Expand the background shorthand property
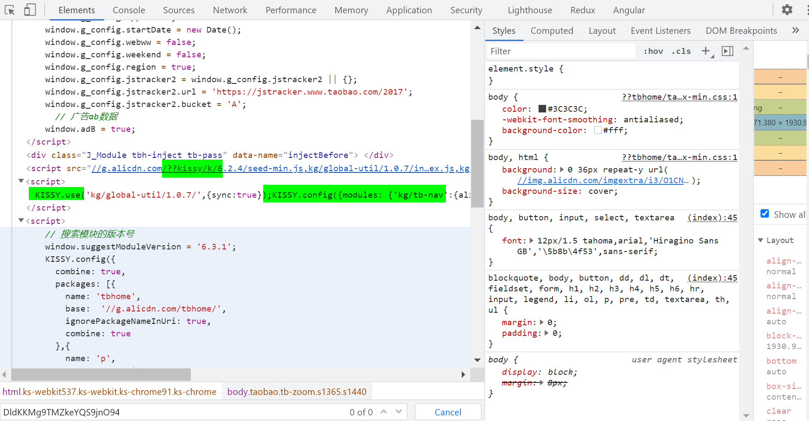809x421 pixels. (x=562, y=169)
